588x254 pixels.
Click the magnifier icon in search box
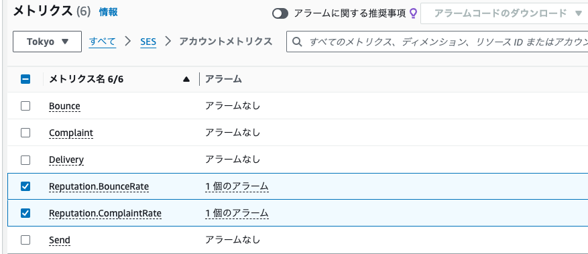click(x=297, y=42)
